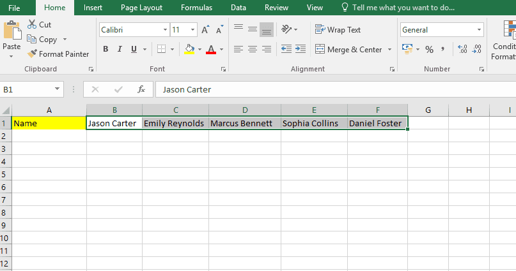The width and height of the screenshot is (516, 271).
Task: Toggle Bold formatting
Action: [x=105, y=49]
